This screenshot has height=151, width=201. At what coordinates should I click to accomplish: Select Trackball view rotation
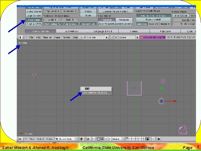[x=107, y=20]
